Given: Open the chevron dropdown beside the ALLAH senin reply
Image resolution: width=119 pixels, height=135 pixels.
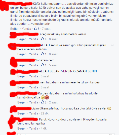Looking at the screenshot, I should (x=112, y=45).
